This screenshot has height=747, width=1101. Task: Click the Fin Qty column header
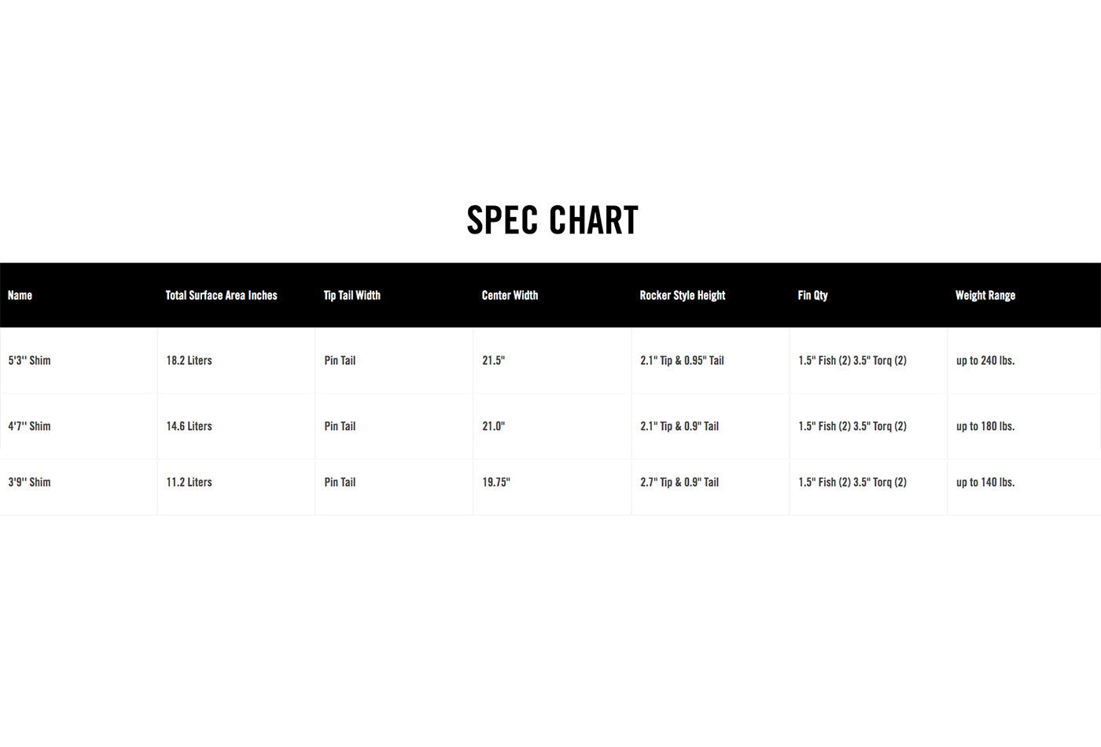pos(813,296)
